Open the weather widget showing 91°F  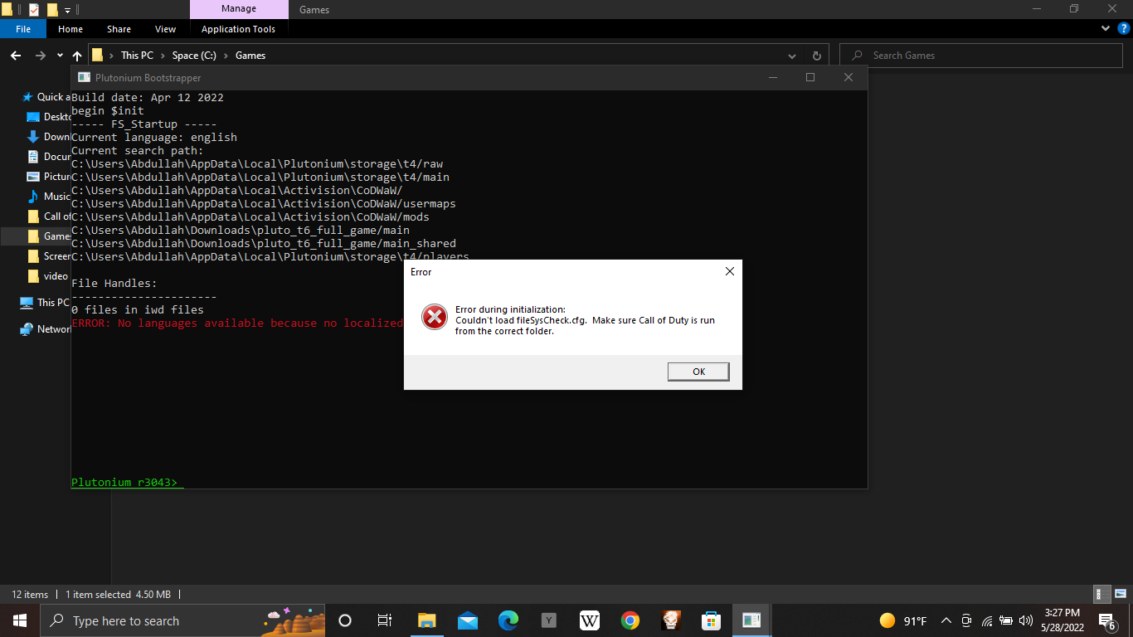(x=902, y=620)
